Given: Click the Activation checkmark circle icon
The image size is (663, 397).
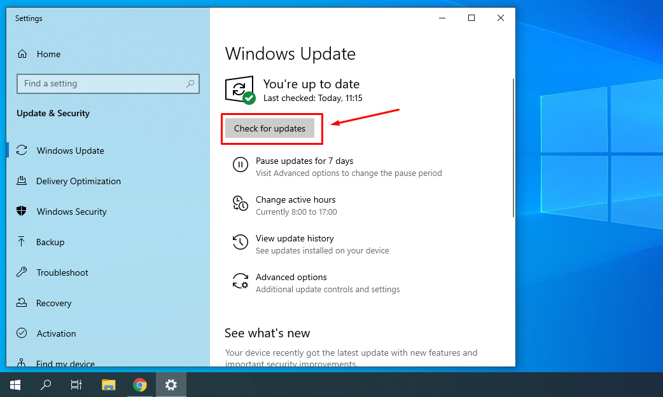Looking at the screenshot, I should [x=22, y=333].
